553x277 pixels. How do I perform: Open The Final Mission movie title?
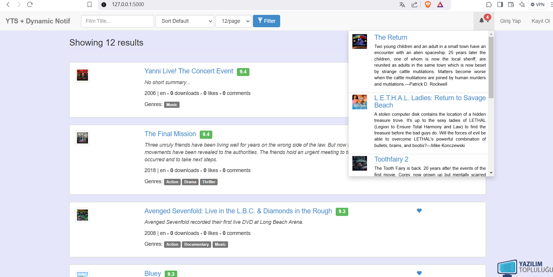(170, 134)
